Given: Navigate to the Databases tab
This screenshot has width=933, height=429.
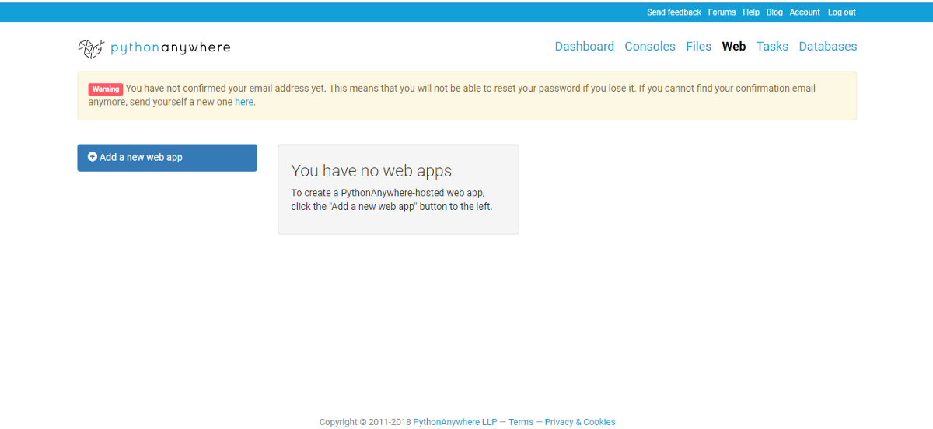Looking at the screenshot, I should tap(828, 47).
